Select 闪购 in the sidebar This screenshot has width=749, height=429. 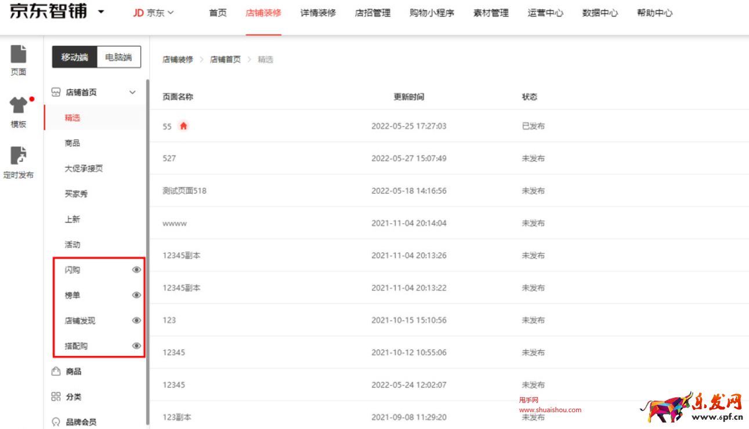73,270
